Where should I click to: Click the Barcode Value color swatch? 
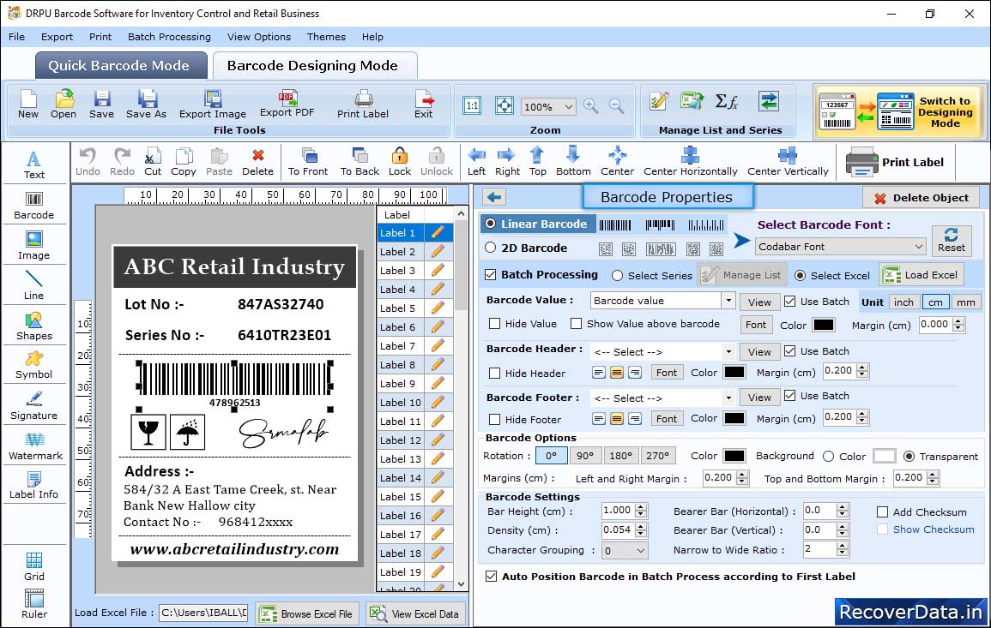pyautogui.click(x=823, y=325)
